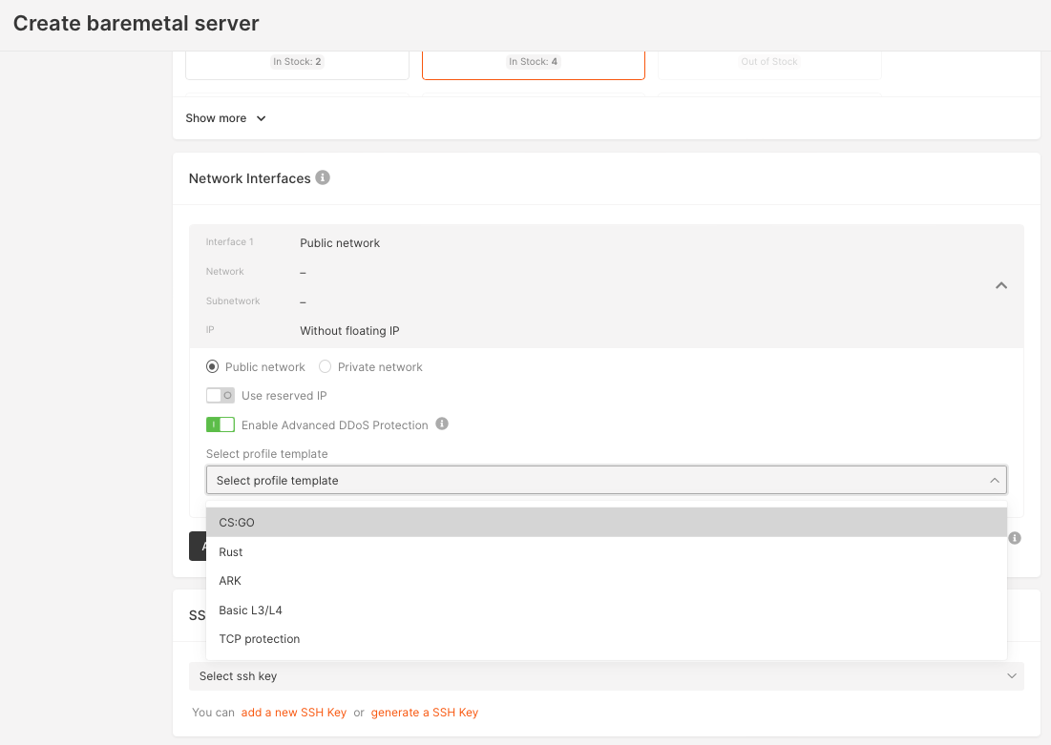Close the Select profile template dropdown
This screenshot has height=745, width=1051.
(994, 480)
